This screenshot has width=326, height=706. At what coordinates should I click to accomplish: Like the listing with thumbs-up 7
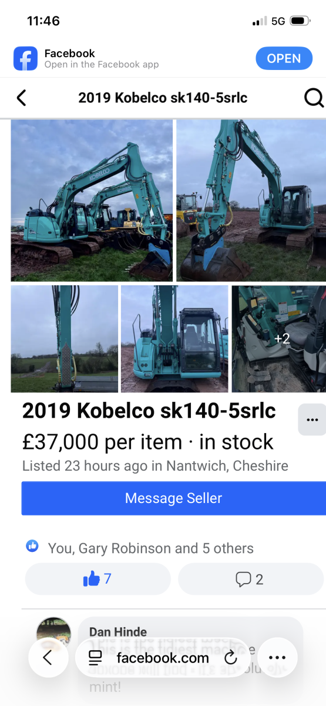click(x=98, y=579)
